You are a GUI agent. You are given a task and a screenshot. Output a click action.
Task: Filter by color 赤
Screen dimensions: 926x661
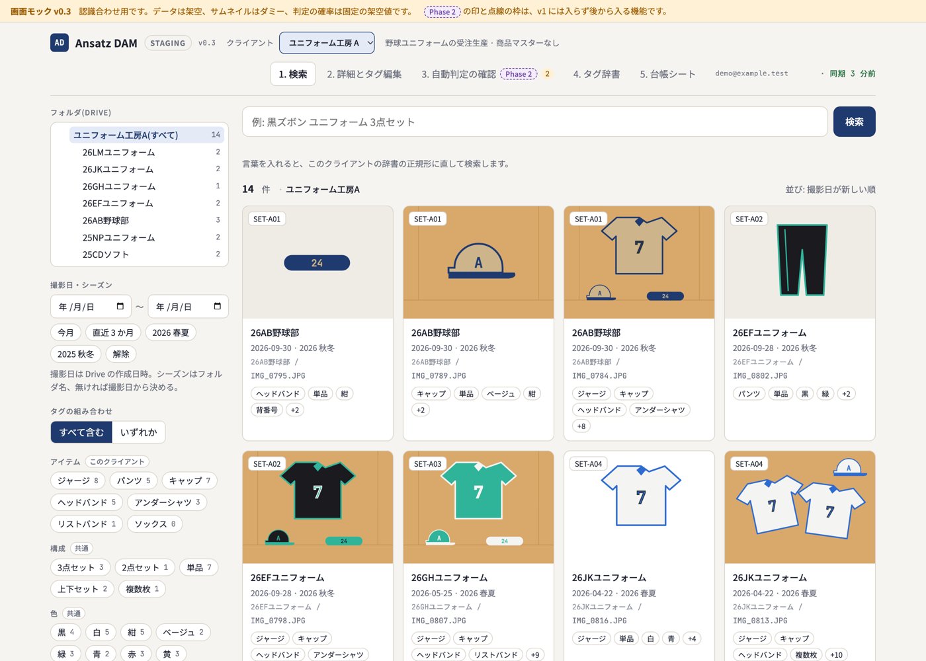pyautogui.click(x=136, y=654)
